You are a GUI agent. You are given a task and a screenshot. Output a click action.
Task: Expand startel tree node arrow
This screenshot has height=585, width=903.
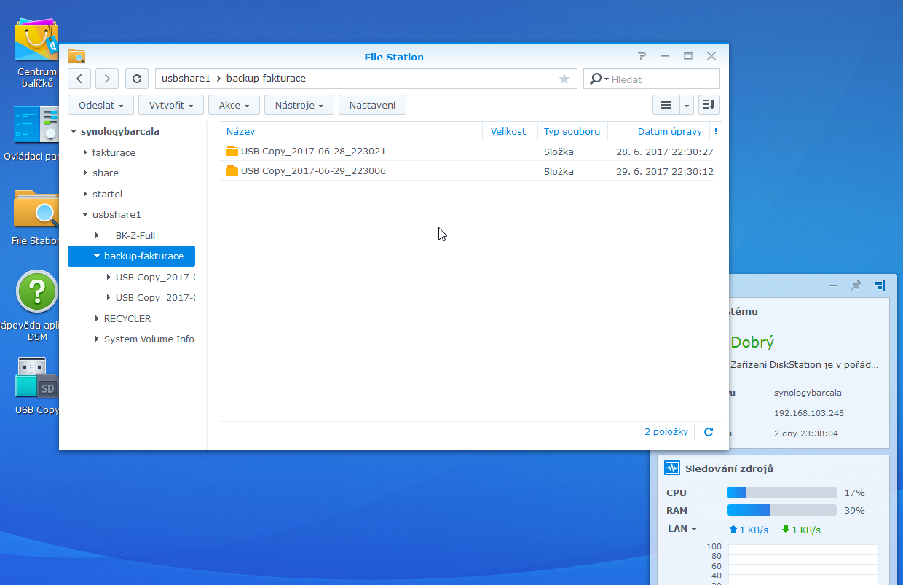85,195
